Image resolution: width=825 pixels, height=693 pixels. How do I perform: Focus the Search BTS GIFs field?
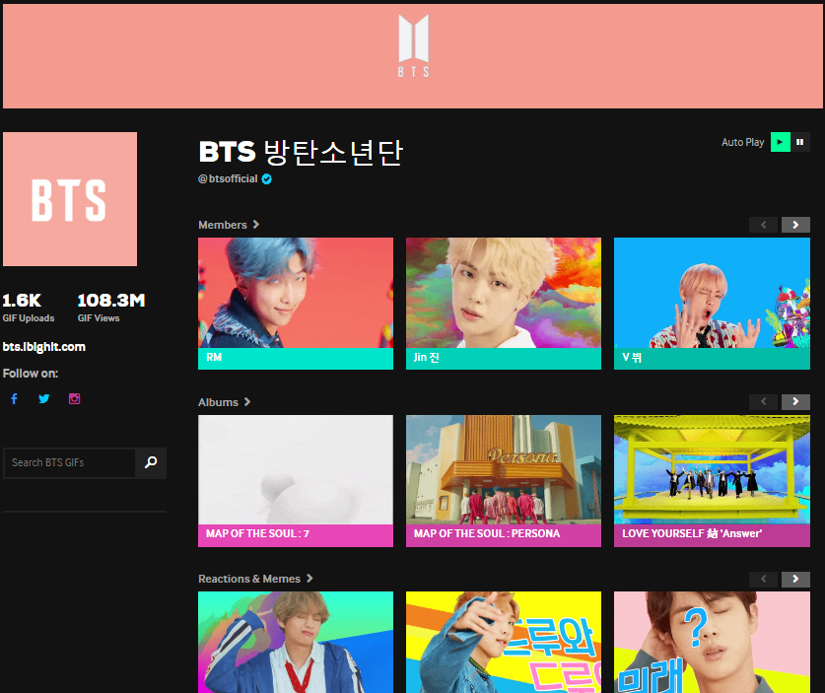[x=69, y=462]
